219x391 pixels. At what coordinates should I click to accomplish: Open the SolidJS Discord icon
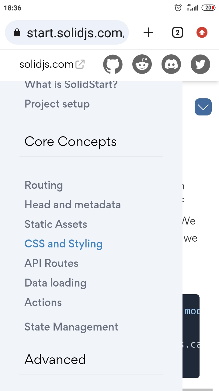[x=171, y=64]
